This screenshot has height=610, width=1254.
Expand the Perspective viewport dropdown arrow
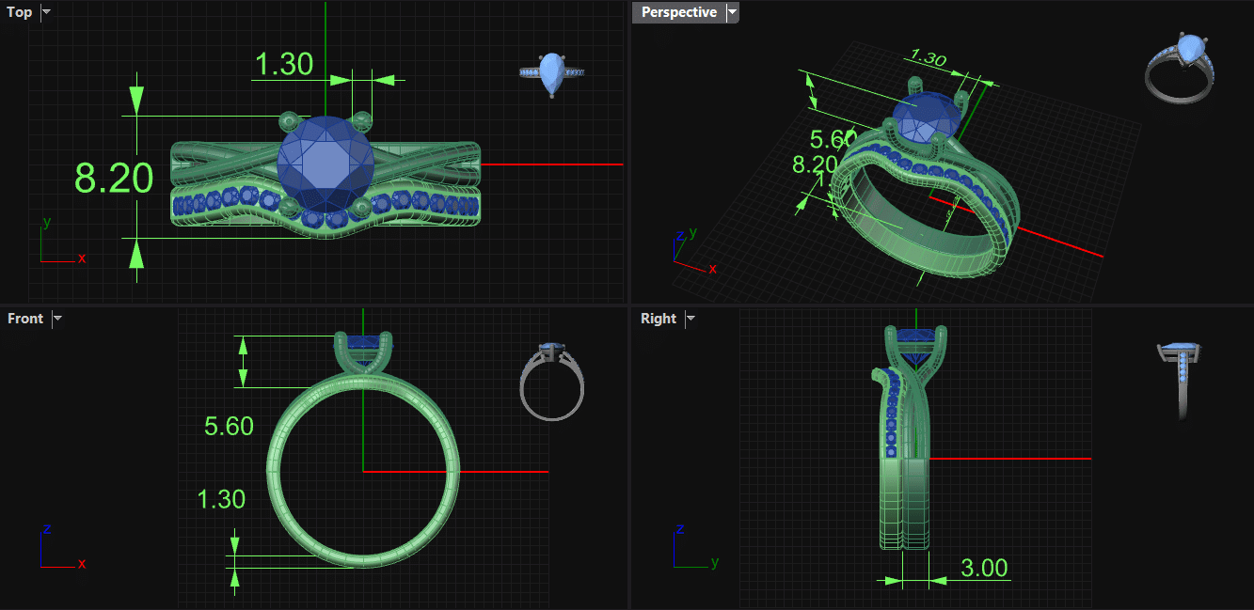click(733, 12)
